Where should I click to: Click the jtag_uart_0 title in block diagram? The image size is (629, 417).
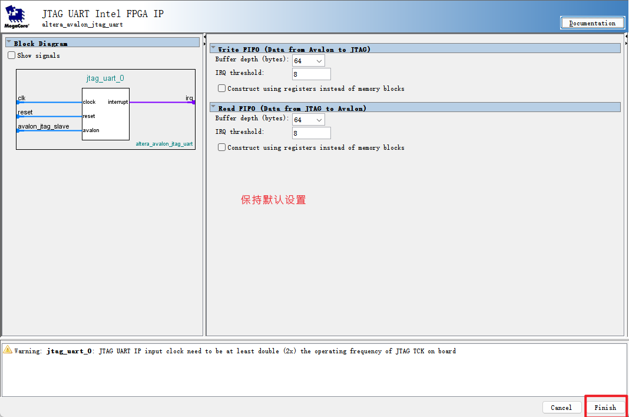pos(105,78)
